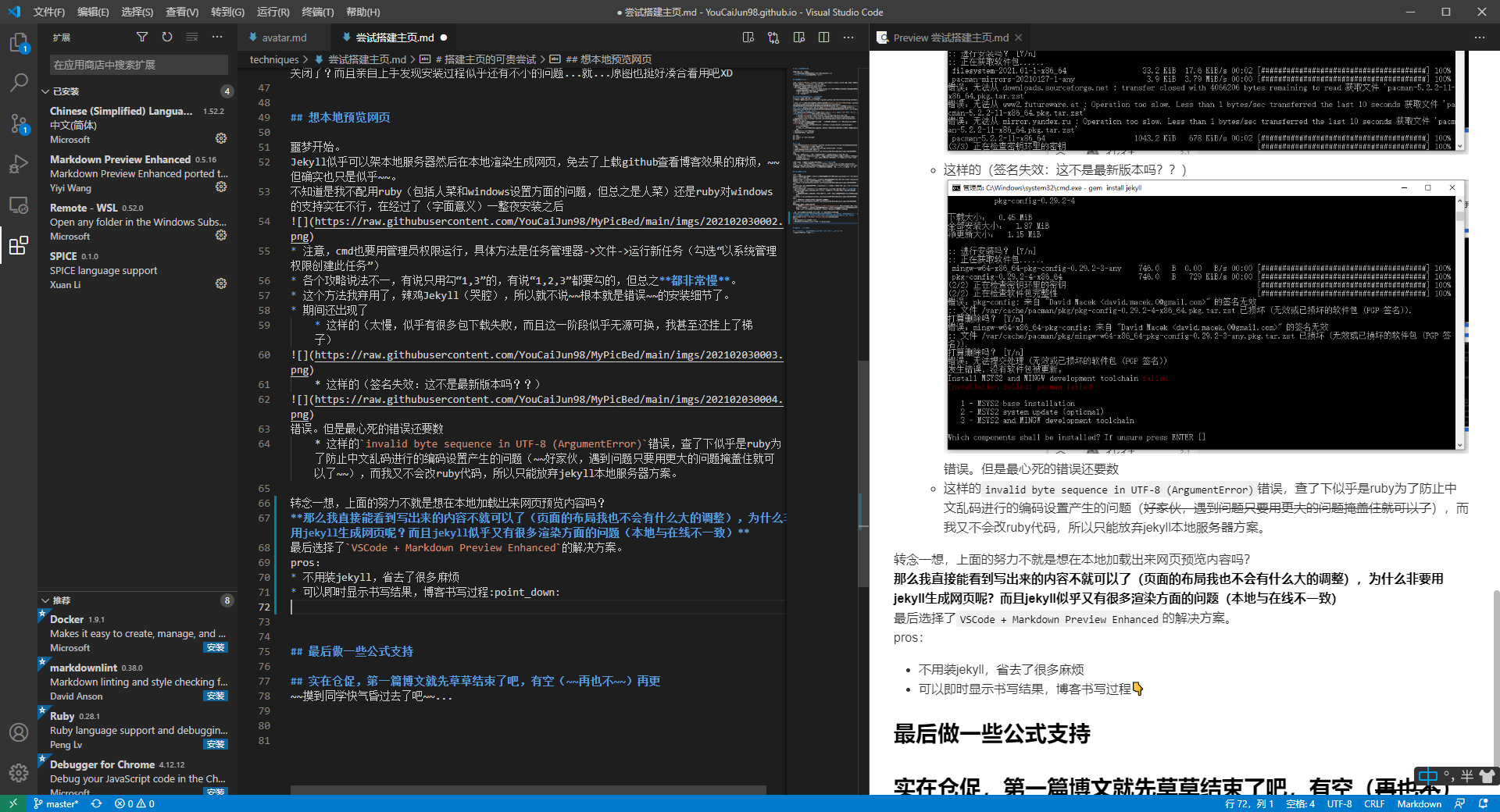1500x812 pixels.
Task: Manage Remote - WSL extension gear
Action: [x=221, y=235]
